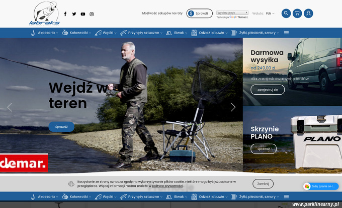Dismiss the cookie notice with Zamknij
The height and width of the screenshot is (208, 342).
coord(263,183)
